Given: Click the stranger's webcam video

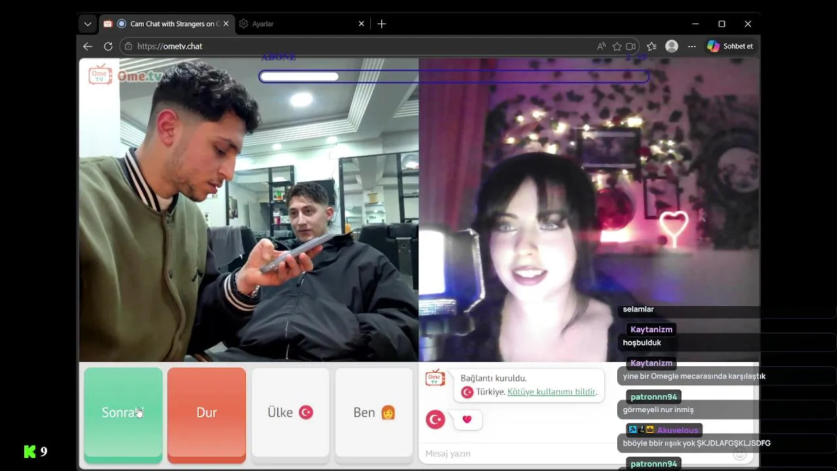Looking at the screenshot, I should click(589, 209).
